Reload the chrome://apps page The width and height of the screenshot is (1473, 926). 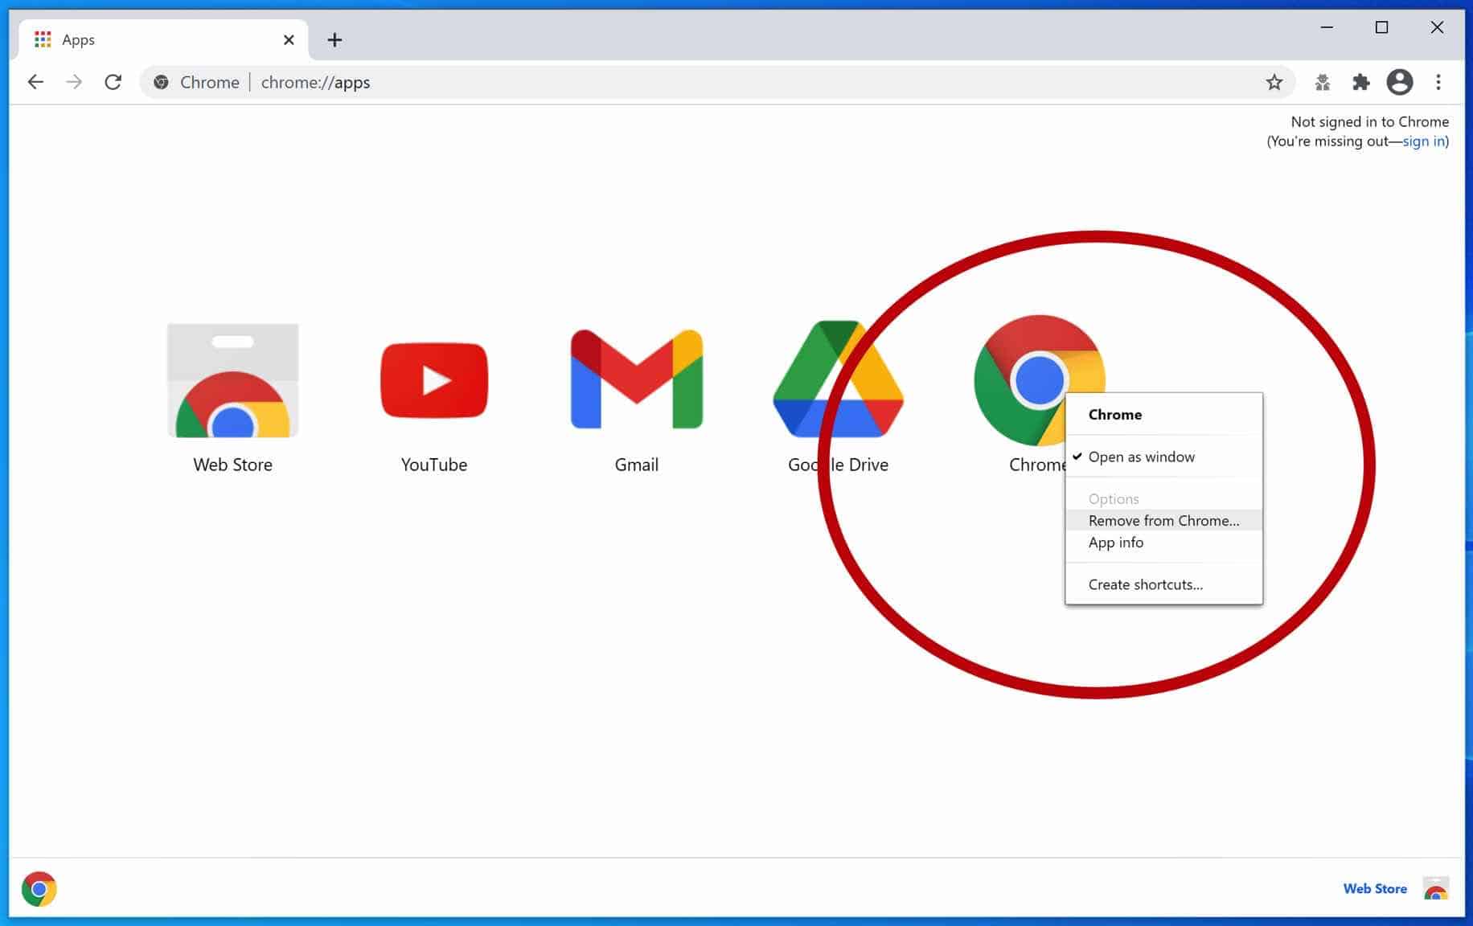tap(113, 82)
